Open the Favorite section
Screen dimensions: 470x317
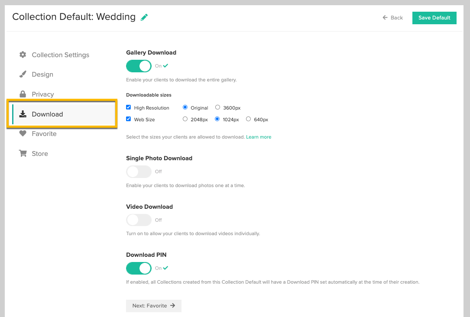(x=44, y=134)
